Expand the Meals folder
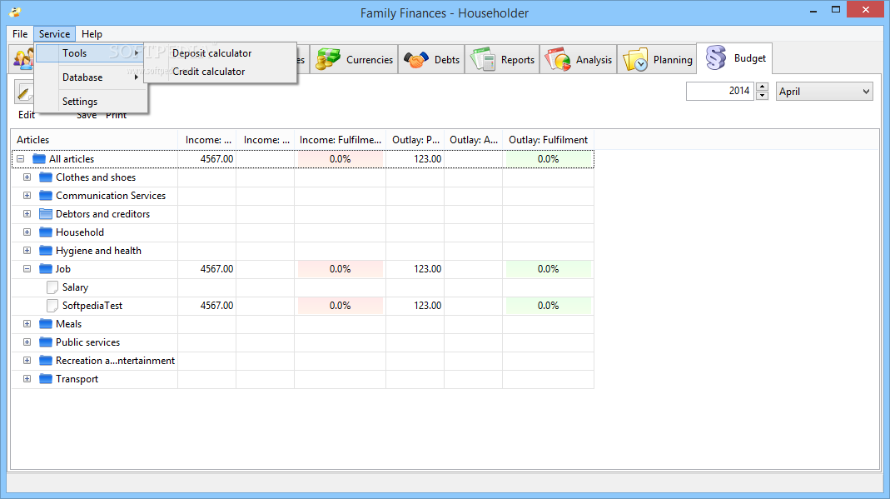 point(27,323)
